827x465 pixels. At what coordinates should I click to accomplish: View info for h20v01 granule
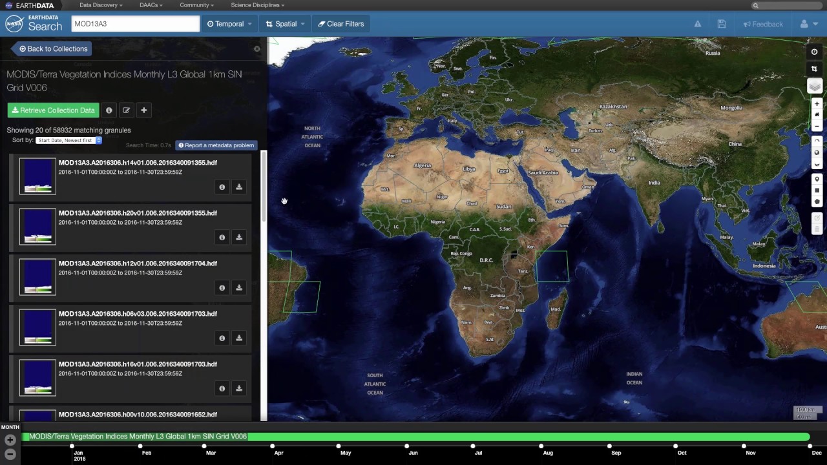pyautogui.click(x=222, y=238)
